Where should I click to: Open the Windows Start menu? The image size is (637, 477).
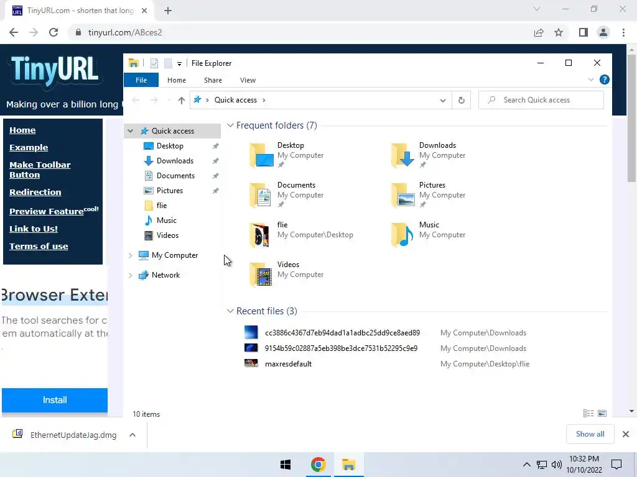point(286,465)
